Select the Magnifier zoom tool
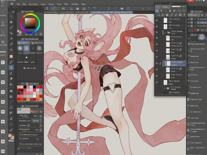The width and height of the screenshot is (207, 155). [11, 16]
